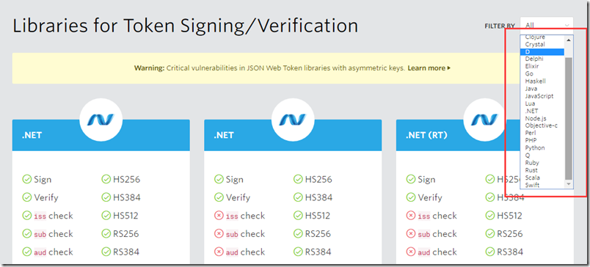Choose Python in the filter list
The image size is (590, 267).
point(535,147)
